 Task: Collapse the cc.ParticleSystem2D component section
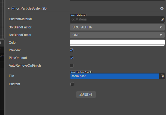click(9, 8)
